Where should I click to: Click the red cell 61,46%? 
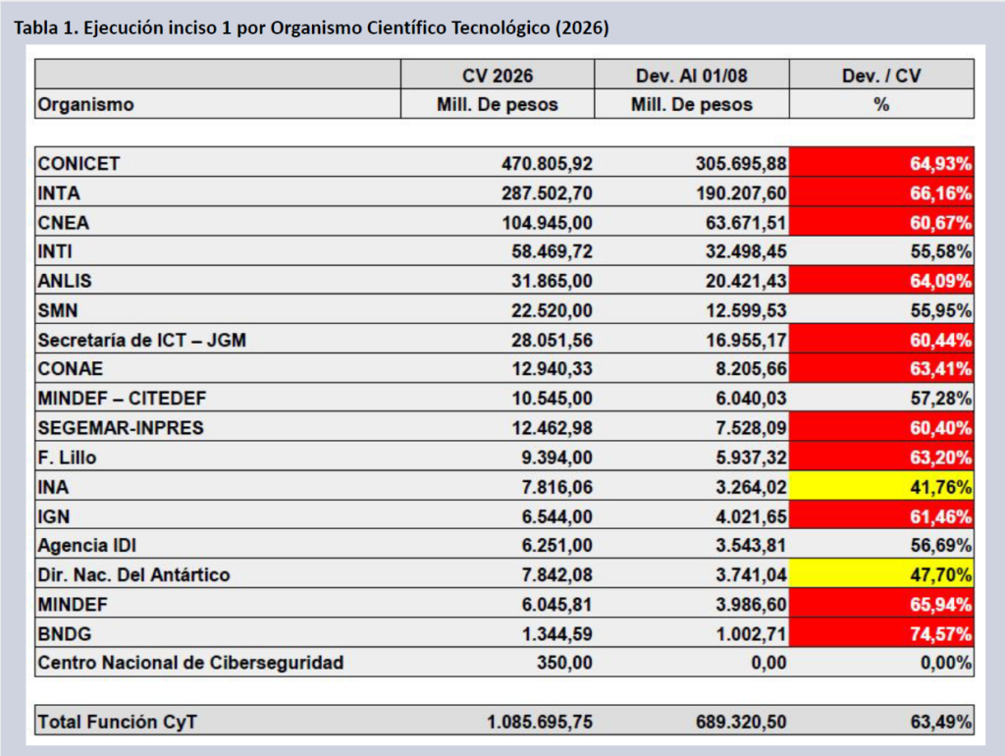(881, 514)
